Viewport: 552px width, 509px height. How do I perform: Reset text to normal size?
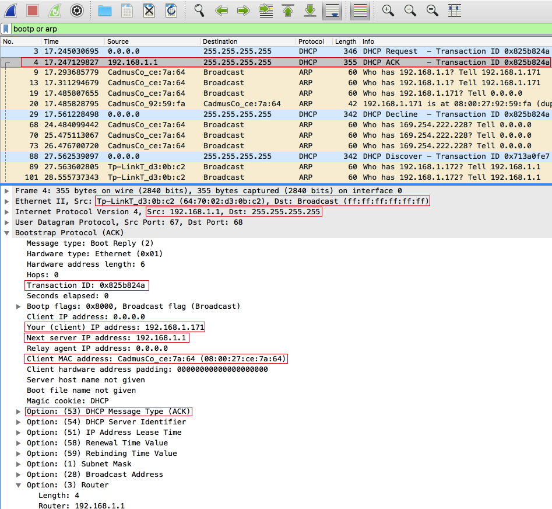433,11
